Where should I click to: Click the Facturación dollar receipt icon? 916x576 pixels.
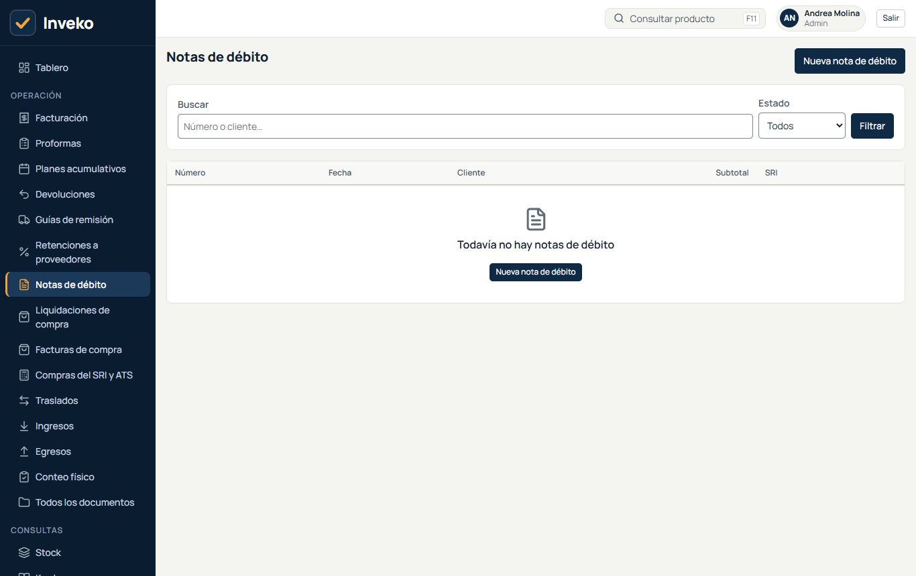tap(24, 118)
